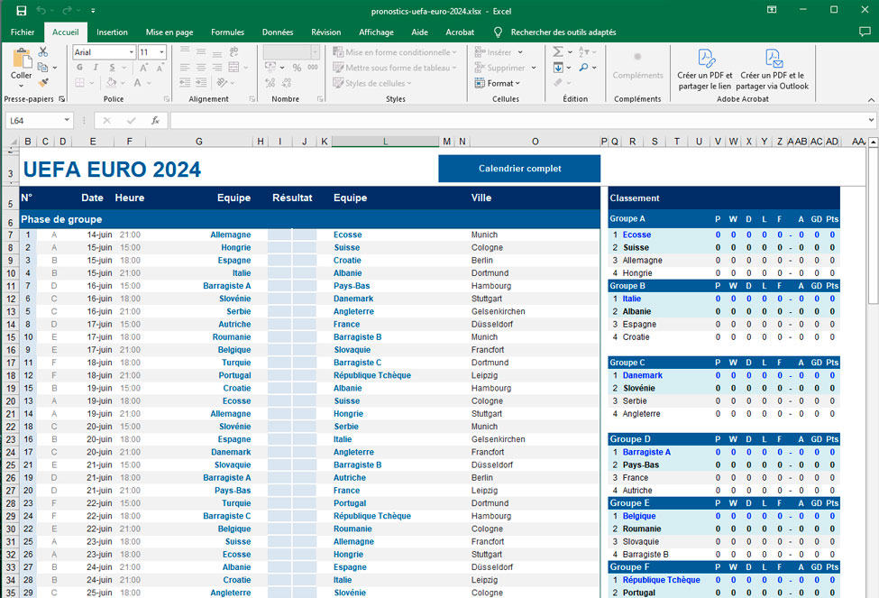Screen dimensions: 879x598
Task: Switch to the Mise en page tab
Action: point(169,32)
